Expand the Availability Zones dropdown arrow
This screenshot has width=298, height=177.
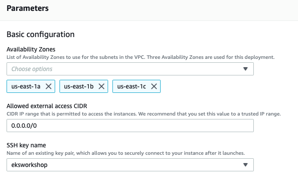[x=245, y=69]
